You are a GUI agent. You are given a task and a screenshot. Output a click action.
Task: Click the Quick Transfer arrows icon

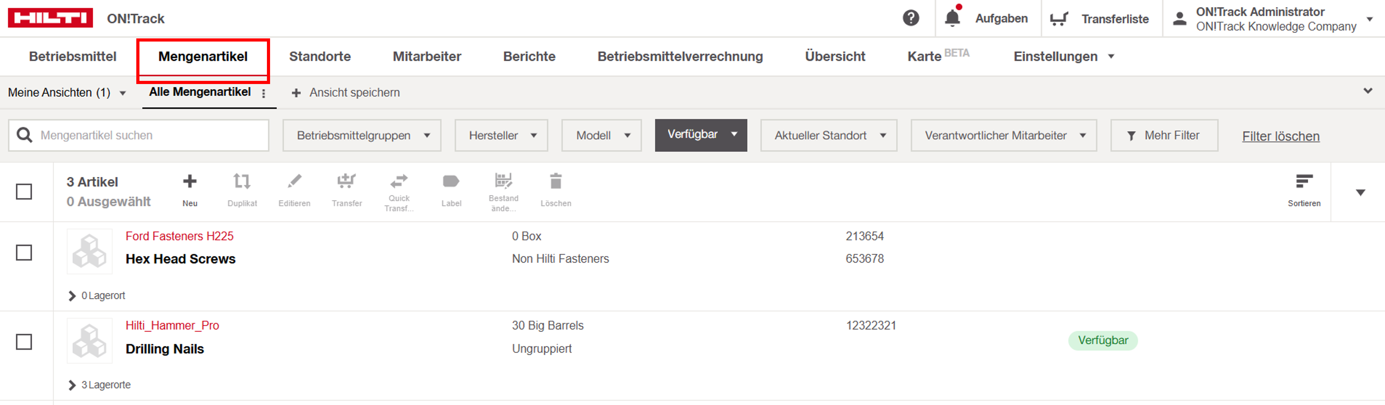tap(399, 181)
